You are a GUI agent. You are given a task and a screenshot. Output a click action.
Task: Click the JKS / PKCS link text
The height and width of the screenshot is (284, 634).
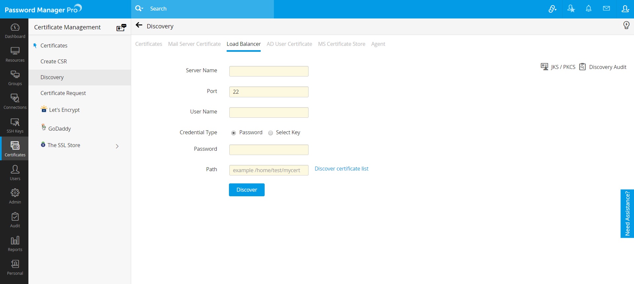563,67
